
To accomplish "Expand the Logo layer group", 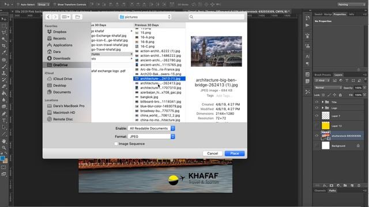I will point(323,108).
